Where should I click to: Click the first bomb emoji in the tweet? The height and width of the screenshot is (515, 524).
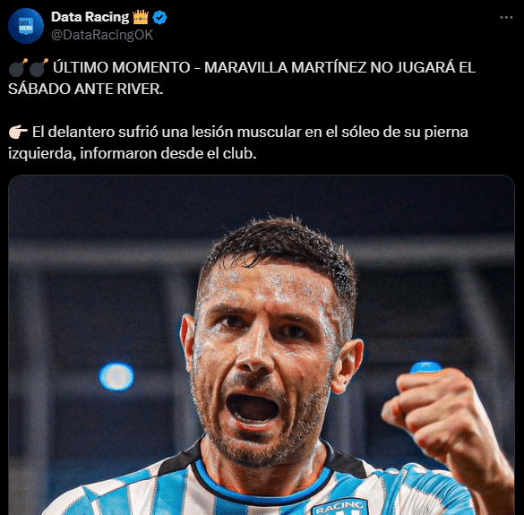[x=18, y=68]
